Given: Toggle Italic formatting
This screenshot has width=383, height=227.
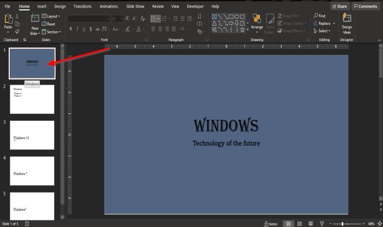Looking at the screenshot, I should tap(78, 28).
